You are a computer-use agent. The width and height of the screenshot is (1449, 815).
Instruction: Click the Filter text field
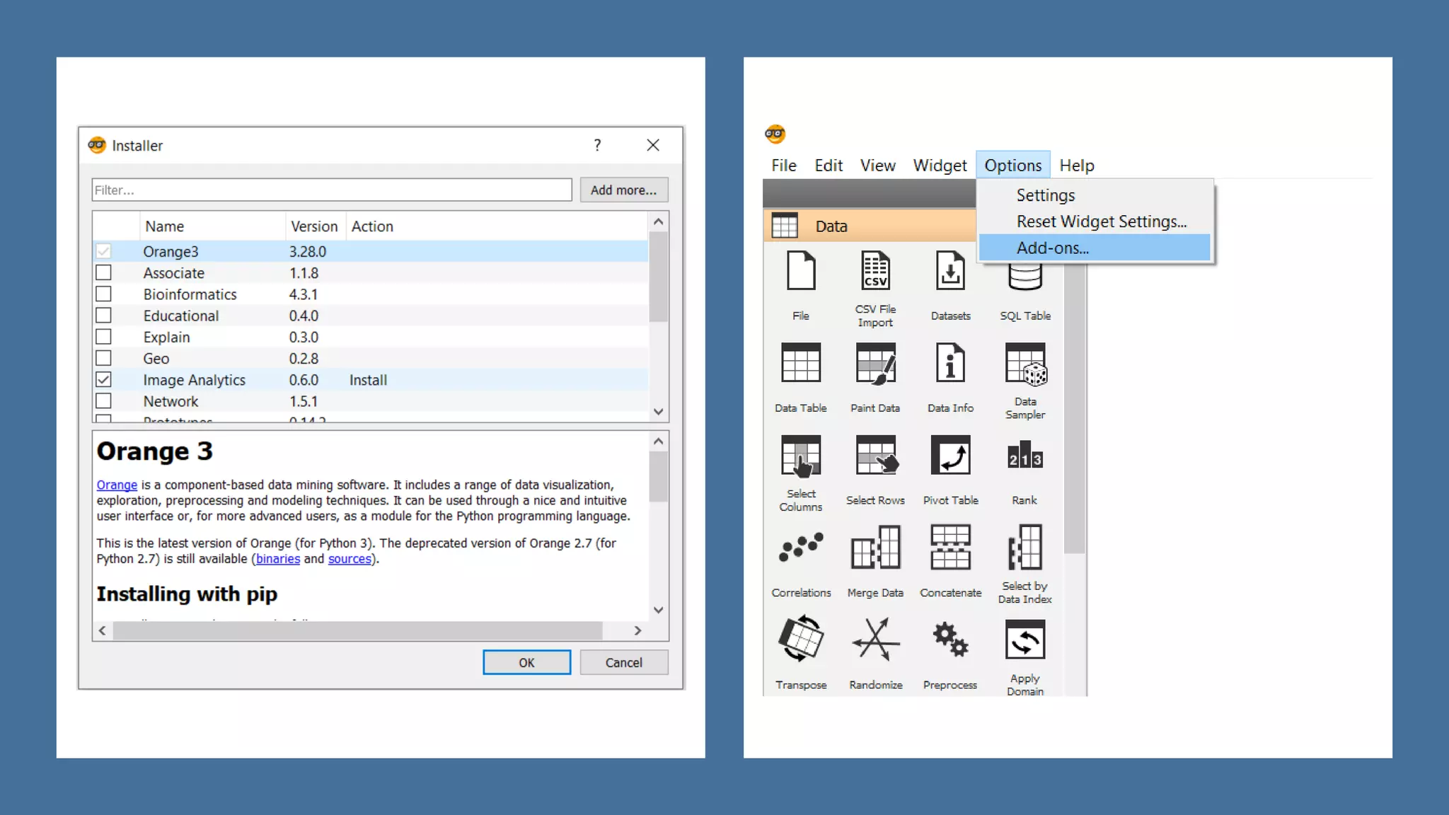(x=331, y=190)
